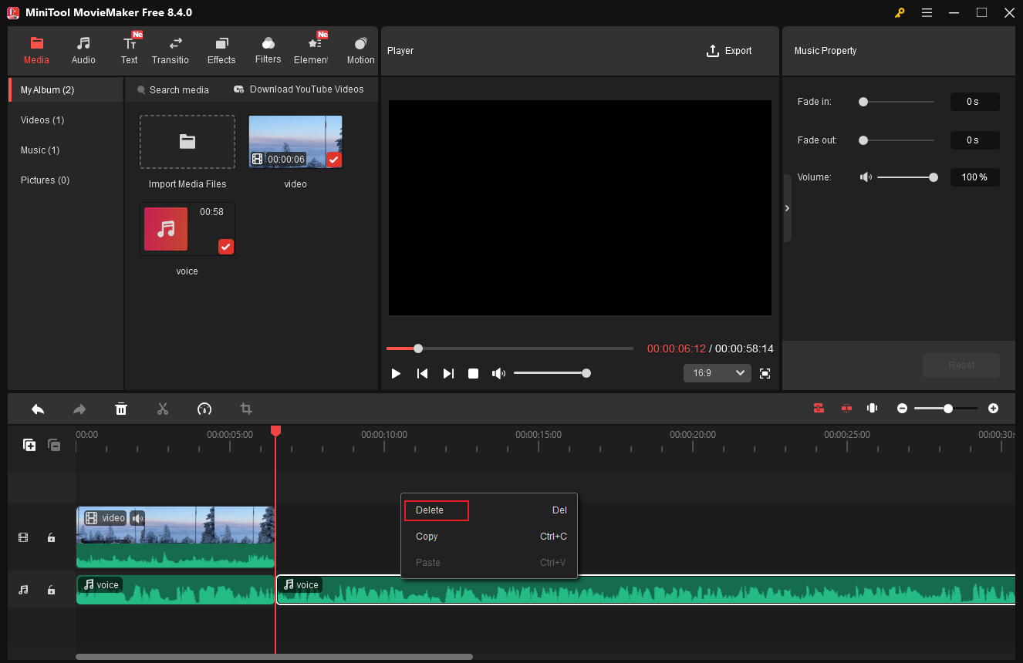Image resolution: width=1023 pixels, height=663 pixels.
Task: Add a new track to the timeline
Action: (29, 445)
